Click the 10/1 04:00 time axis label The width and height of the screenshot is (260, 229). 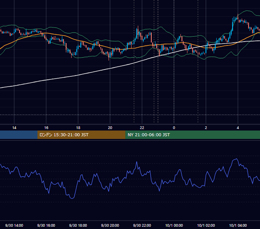pos(238,225)
